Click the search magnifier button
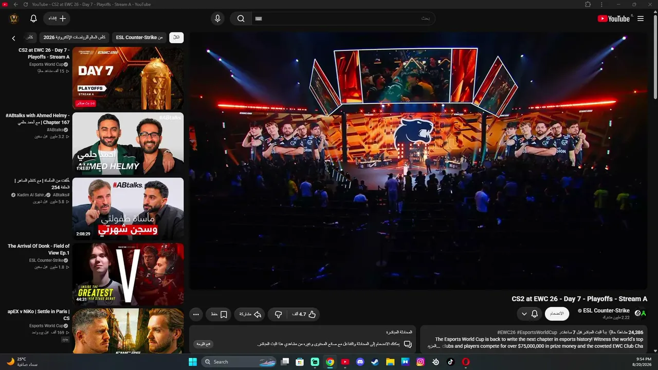This screenshot has height=370, width=658. click(241, 18)
